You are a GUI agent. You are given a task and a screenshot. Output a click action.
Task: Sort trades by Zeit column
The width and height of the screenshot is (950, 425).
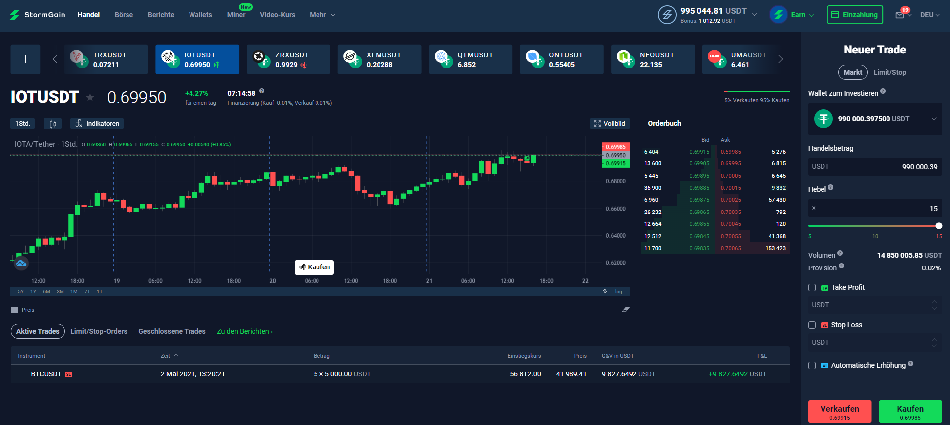169,356
